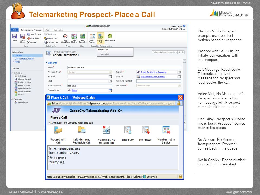Open the Sharing dropdown
The image size is (260, 195).
(50, 34)
